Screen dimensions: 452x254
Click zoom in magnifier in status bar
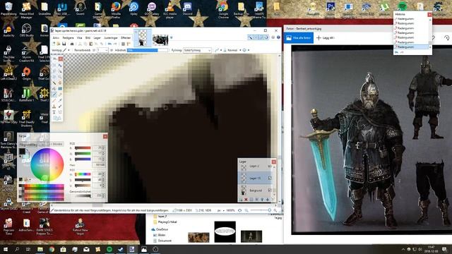275,210
